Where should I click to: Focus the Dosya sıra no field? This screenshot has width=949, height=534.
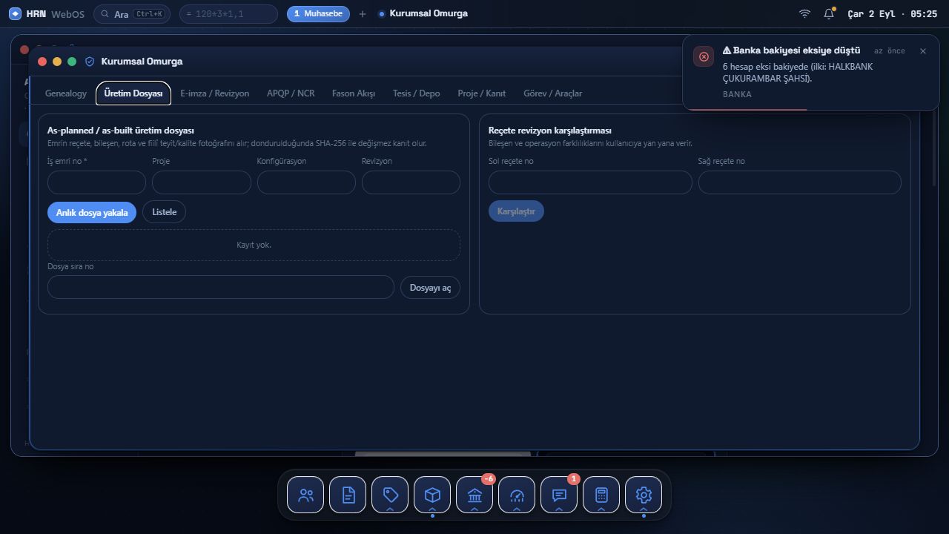(221, 288)
